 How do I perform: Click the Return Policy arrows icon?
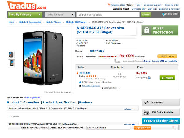(147, 103)
